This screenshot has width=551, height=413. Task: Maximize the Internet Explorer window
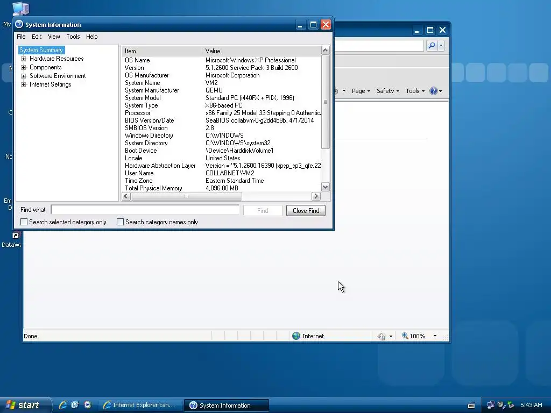click(430, 30)
